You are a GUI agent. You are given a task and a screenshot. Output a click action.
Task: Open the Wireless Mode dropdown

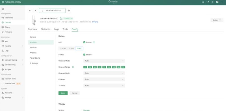click(x=104, y=61)
